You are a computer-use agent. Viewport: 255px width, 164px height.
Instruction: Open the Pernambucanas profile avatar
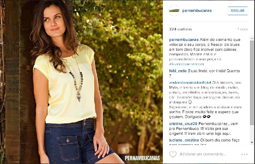pyautogui.click(x=174, y=11)
